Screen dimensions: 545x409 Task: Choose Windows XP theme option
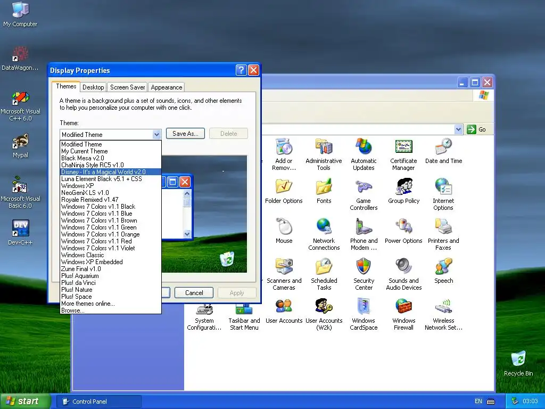click(x=111, y=186)
